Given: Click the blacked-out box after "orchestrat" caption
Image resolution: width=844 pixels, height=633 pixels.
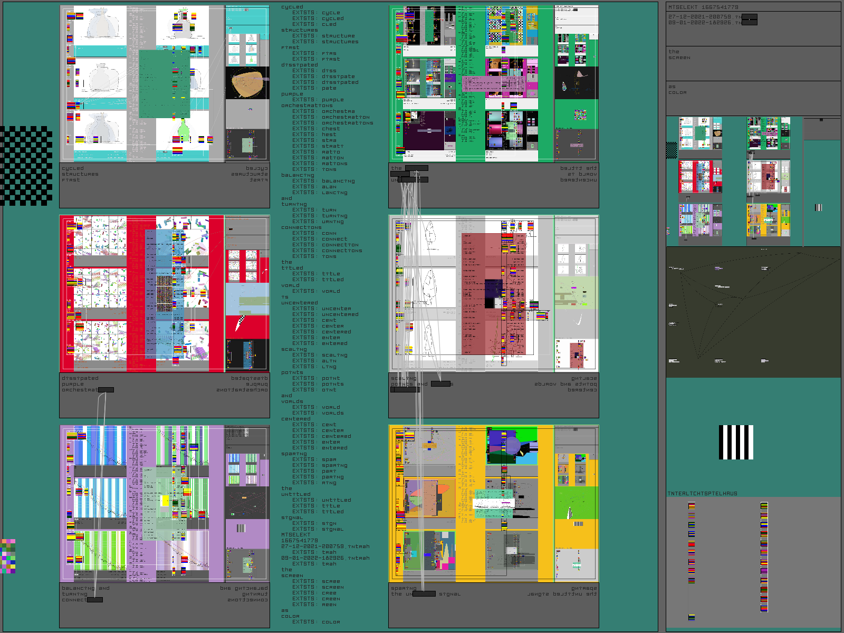Looking at the screenshot, I should pyautogui.click(x=105, y=390).
